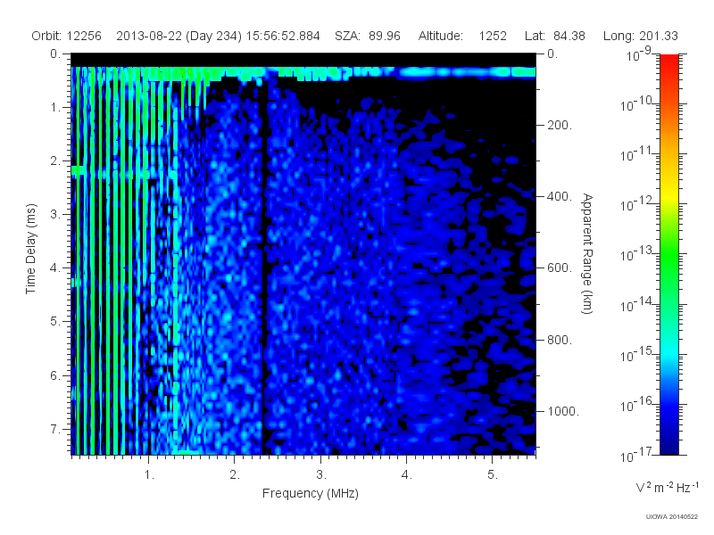The image size is (714, 535).
Task: Click the time delay tick label "0." on left axis
Action: coord(55,53)
